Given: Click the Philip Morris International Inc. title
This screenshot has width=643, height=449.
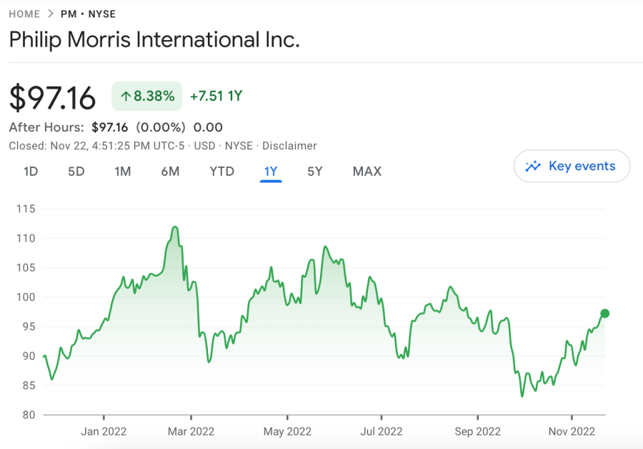Looking at the screenshot, I should [x=154, y=40].
